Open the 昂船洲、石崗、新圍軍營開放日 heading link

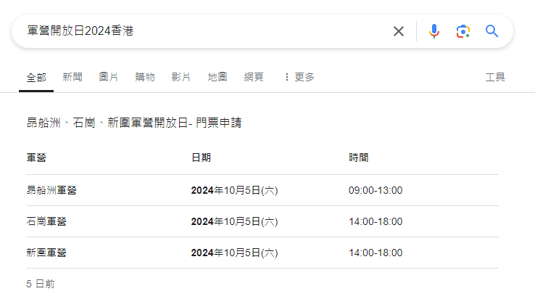click(x=133, y=123)
